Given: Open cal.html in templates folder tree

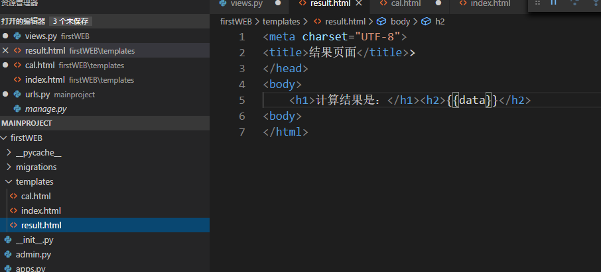Looking at the screenshot, I should coord(105,196).
